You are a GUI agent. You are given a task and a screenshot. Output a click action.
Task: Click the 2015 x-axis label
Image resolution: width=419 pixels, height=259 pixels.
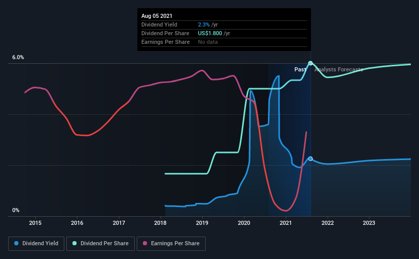pos(35,223)
